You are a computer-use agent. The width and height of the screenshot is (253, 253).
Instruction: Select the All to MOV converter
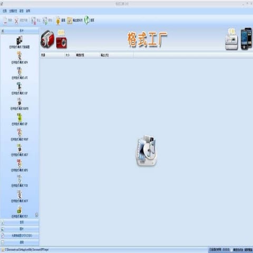(20, 196)
